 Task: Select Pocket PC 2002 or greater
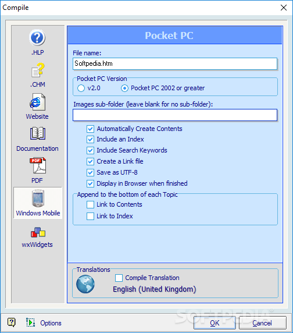pos(124,88)
